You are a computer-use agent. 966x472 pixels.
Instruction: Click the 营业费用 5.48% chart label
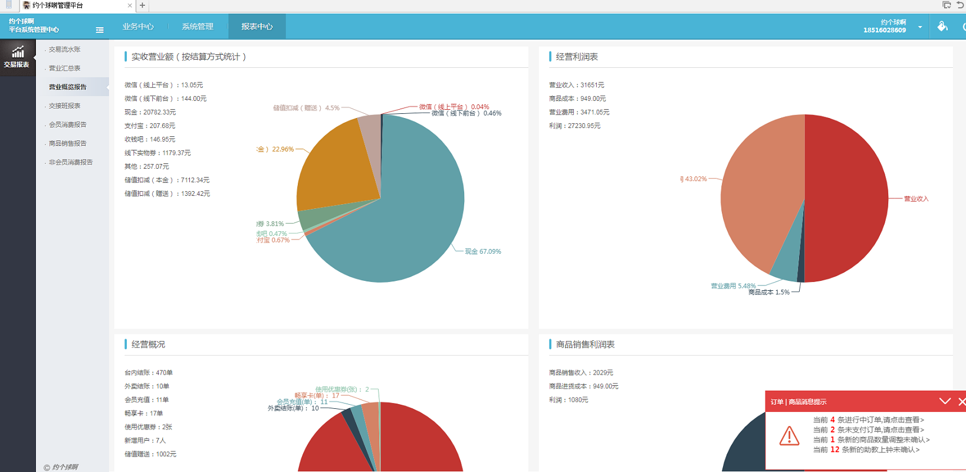733,286
